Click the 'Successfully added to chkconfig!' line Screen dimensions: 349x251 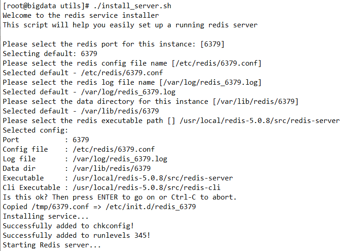(69, 225)
